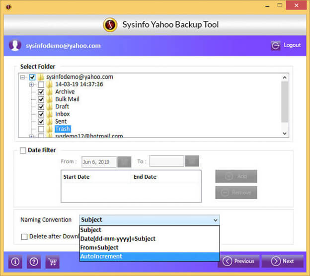
Task: Check the 14-03-19 14:37:36 folder checkbox
Action: click(41, 84)
